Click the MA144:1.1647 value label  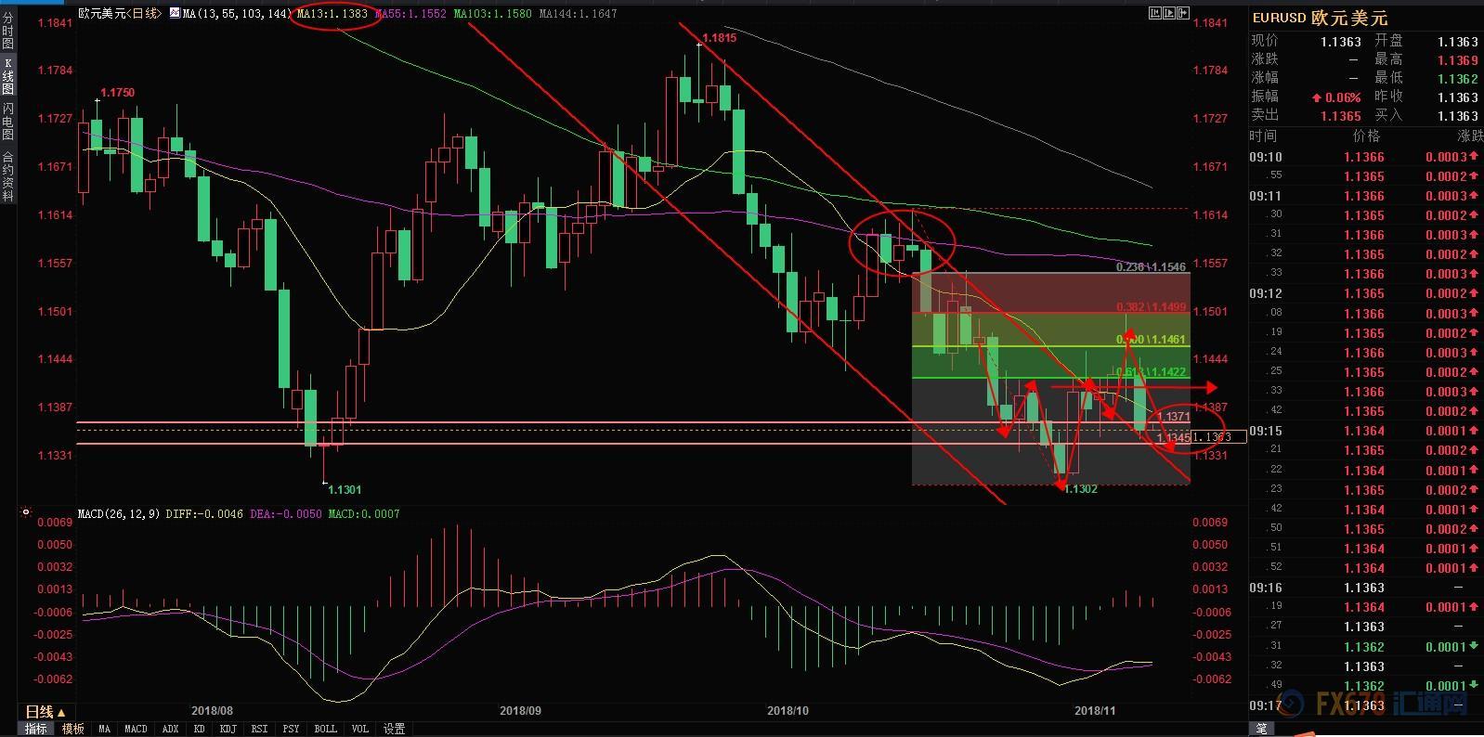click(x=578, y=14)
